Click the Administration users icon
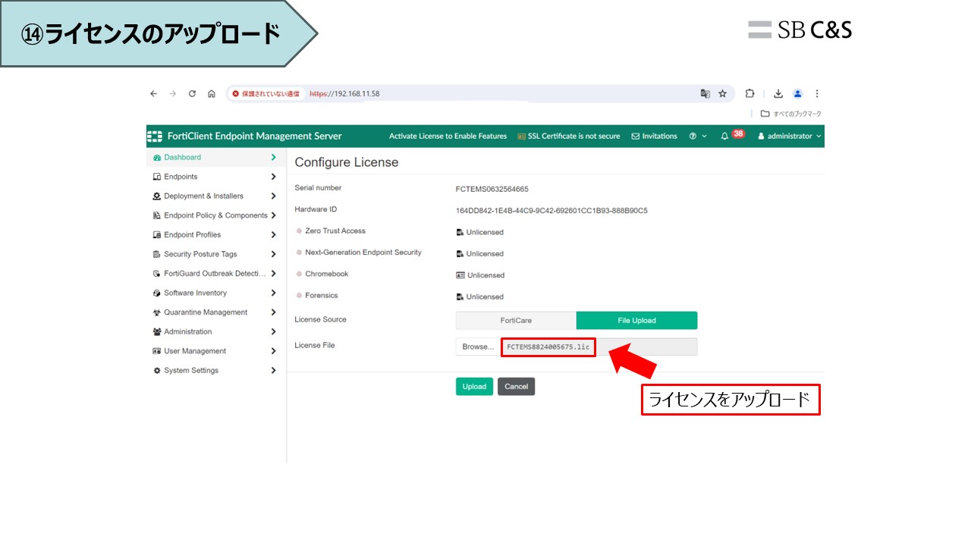Viewport: 971px width, 546px height. tap(157, 332)
